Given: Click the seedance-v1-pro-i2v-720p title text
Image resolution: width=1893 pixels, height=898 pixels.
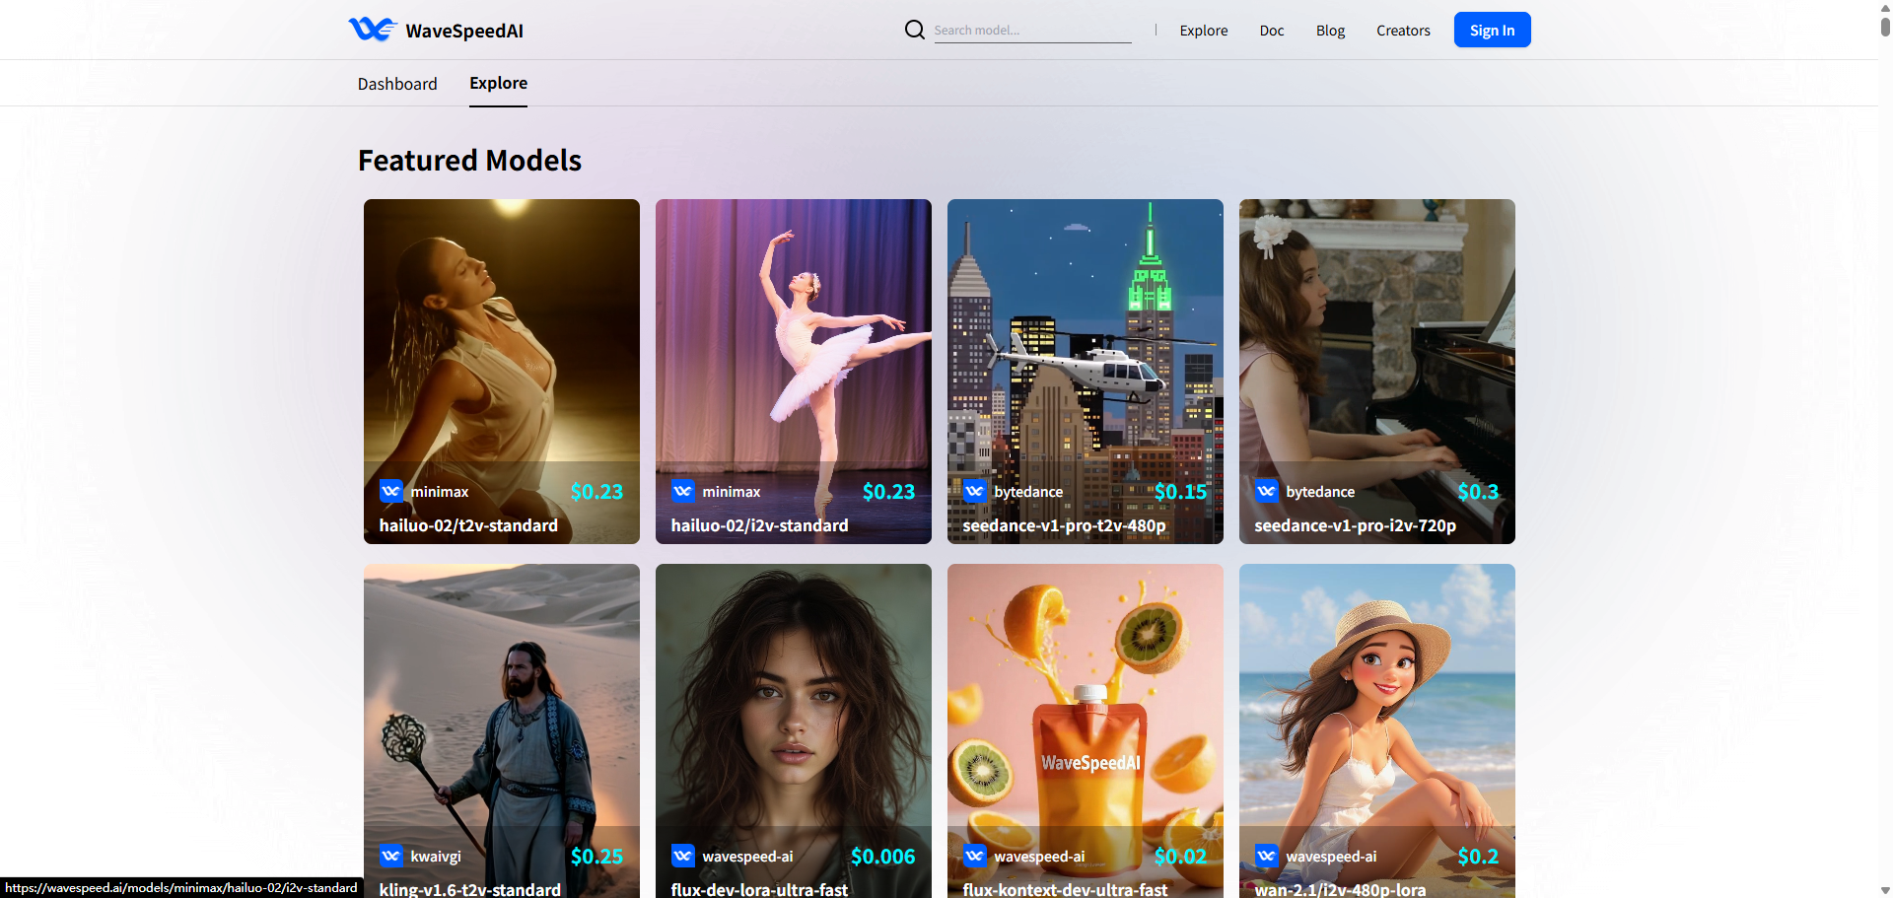Looking at the screenshot, I should click(x=1355, y=525).
